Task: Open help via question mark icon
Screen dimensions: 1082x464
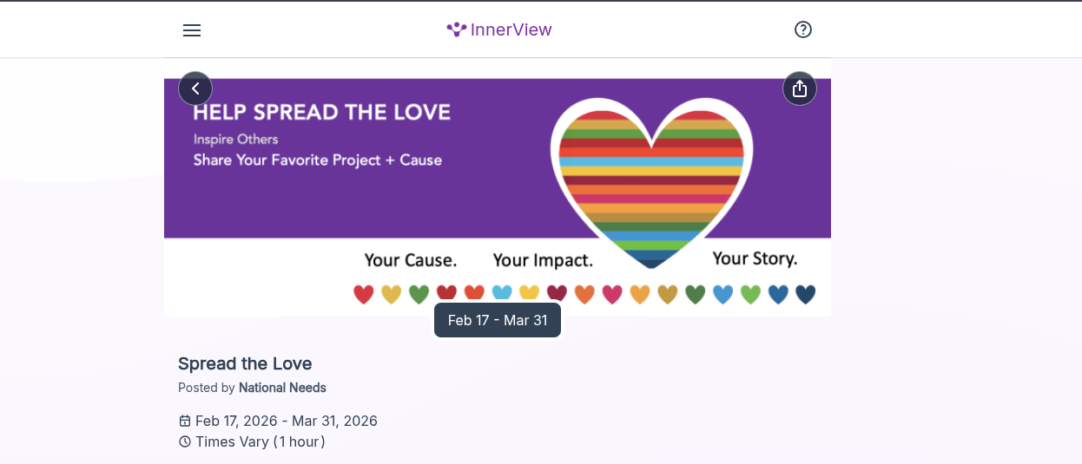Action: 803,29
